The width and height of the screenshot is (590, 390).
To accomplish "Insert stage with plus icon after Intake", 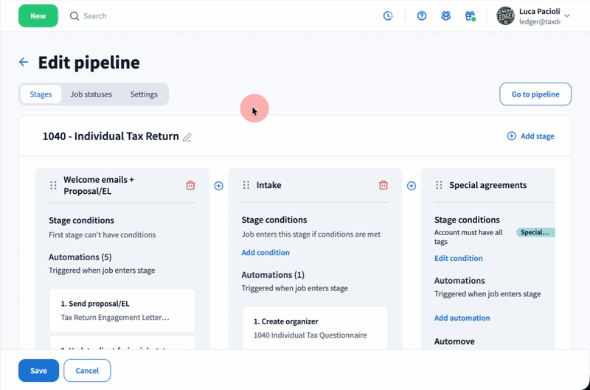I will pos(412,186).
